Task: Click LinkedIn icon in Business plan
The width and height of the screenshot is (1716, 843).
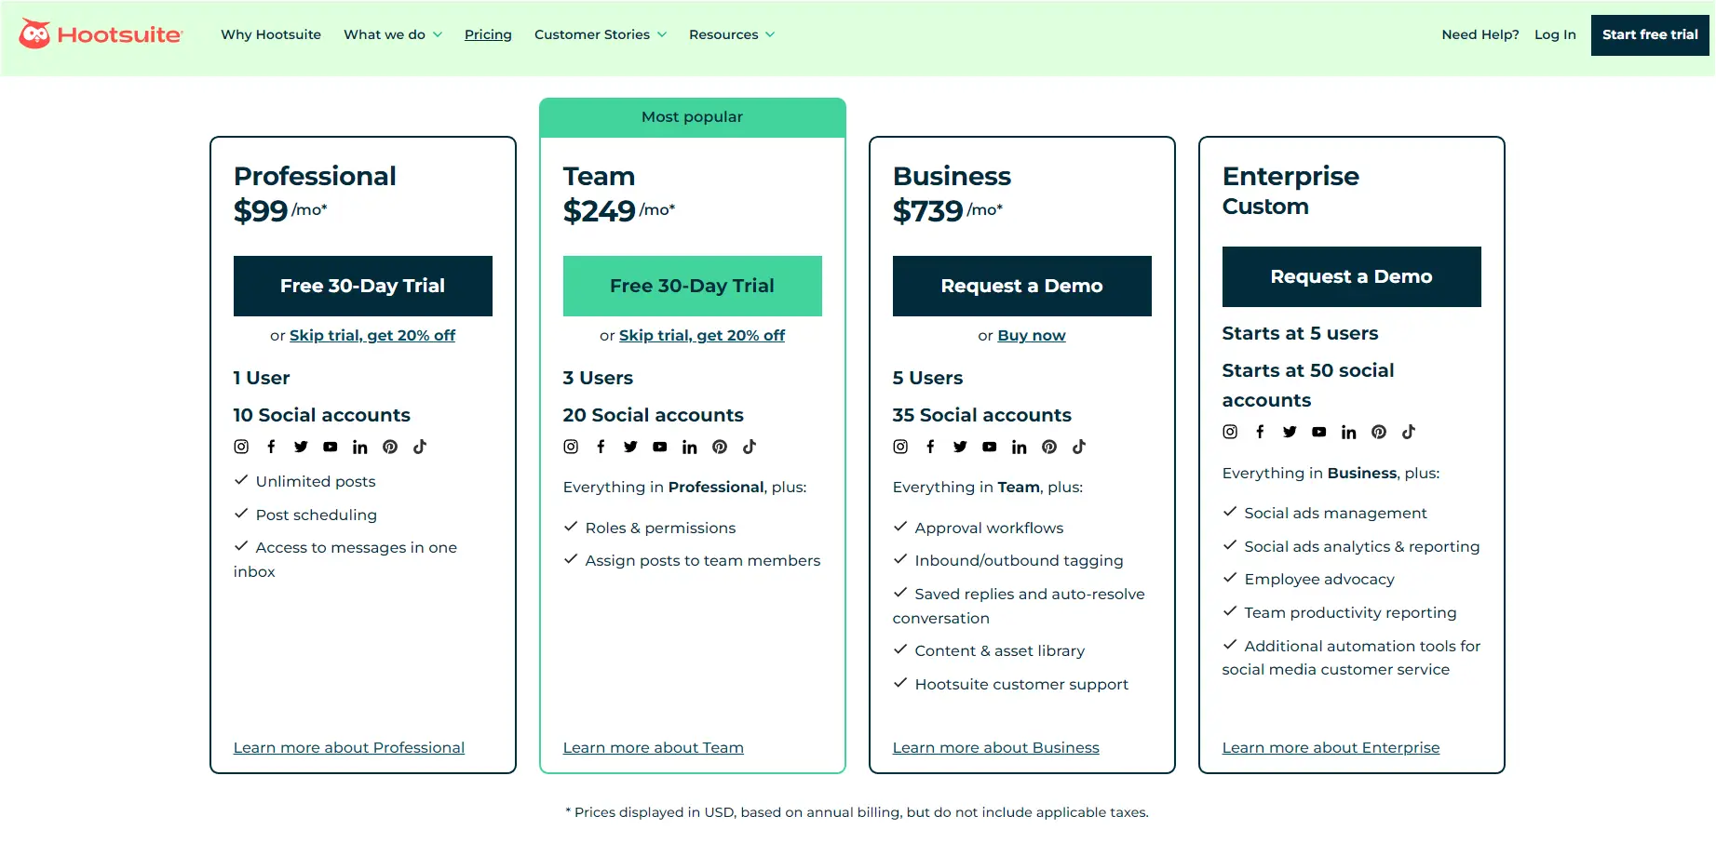Action: (1020, 447)
